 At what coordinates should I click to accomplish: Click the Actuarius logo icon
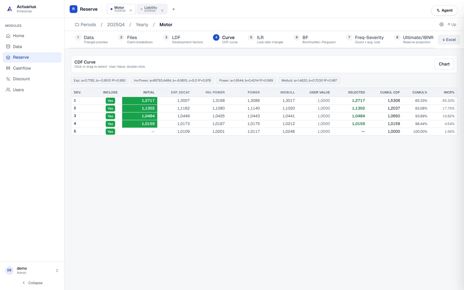(10, 9)
